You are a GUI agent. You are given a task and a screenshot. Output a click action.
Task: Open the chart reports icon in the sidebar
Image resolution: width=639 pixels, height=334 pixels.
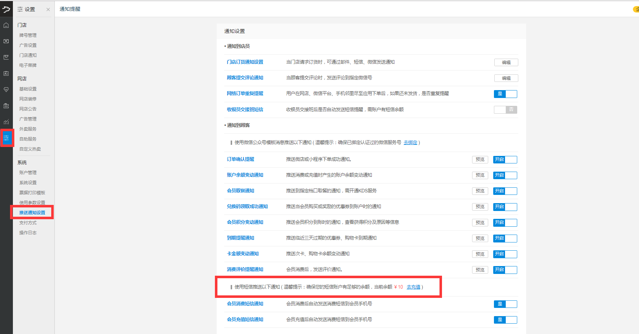[6, 122]
